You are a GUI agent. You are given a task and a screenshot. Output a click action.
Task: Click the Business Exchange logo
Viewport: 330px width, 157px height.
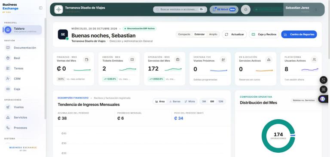click(10, 8)
